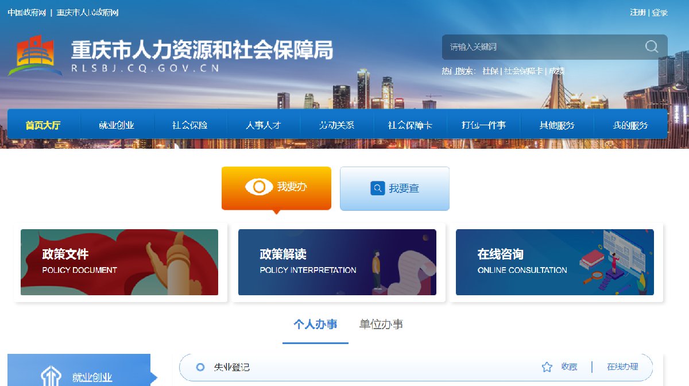The height and width of the screenshot is (386, 689).
Task: Click the 重庆市人力资源和社会保障局 site title
Action: coord(202,51)
